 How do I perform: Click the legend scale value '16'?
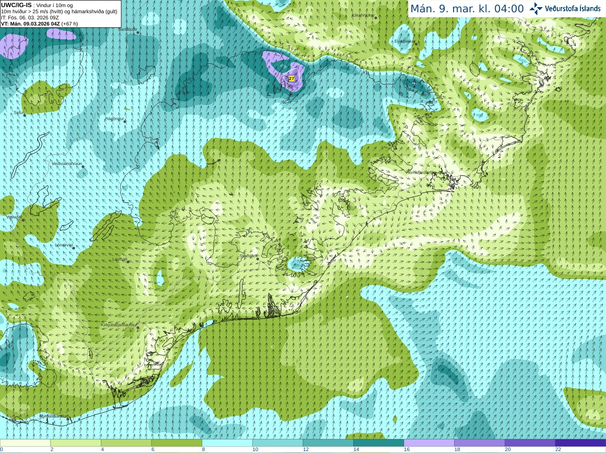click(407, 450)
